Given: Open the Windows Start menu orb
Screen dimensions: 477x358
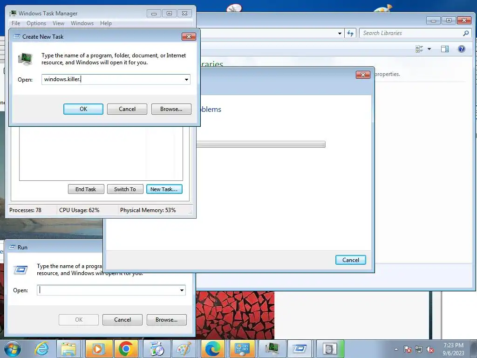Looking at the screenshot, I should coord(12,349).
